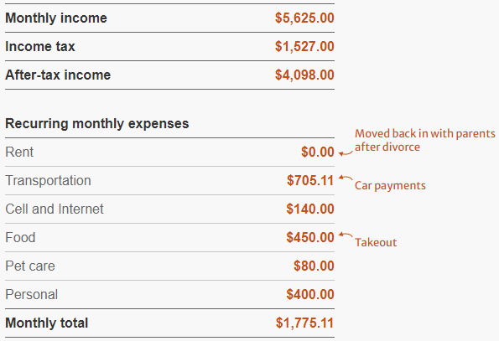Viewport: 499px width, 341px height.
Task: Click the 'Moved back in with parents' note
Action: 425,140
